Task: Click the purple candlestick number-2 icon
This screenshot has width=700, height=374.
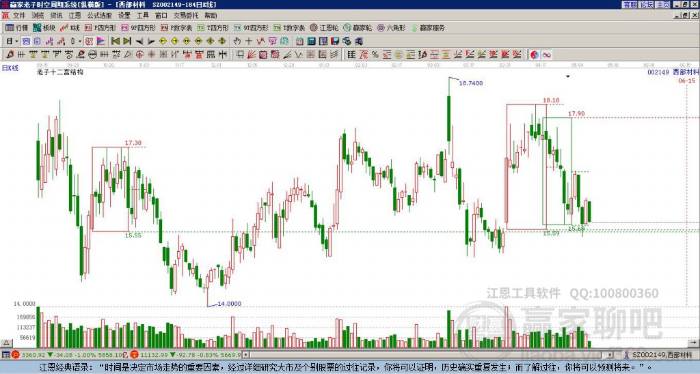Action: [x=49, y=41]
